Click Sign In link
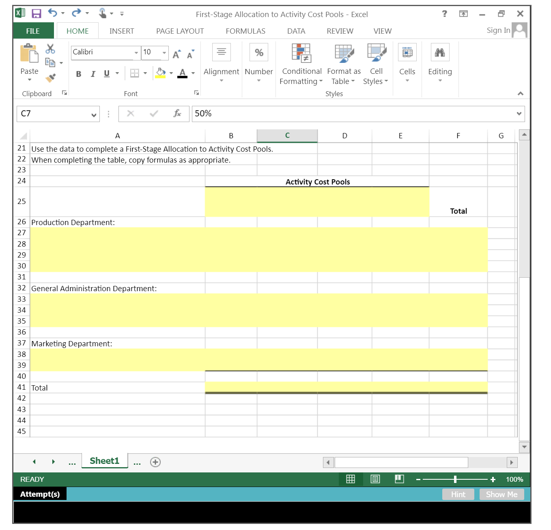This screenshot has width=551, height=530. click(x=498, y=30)
